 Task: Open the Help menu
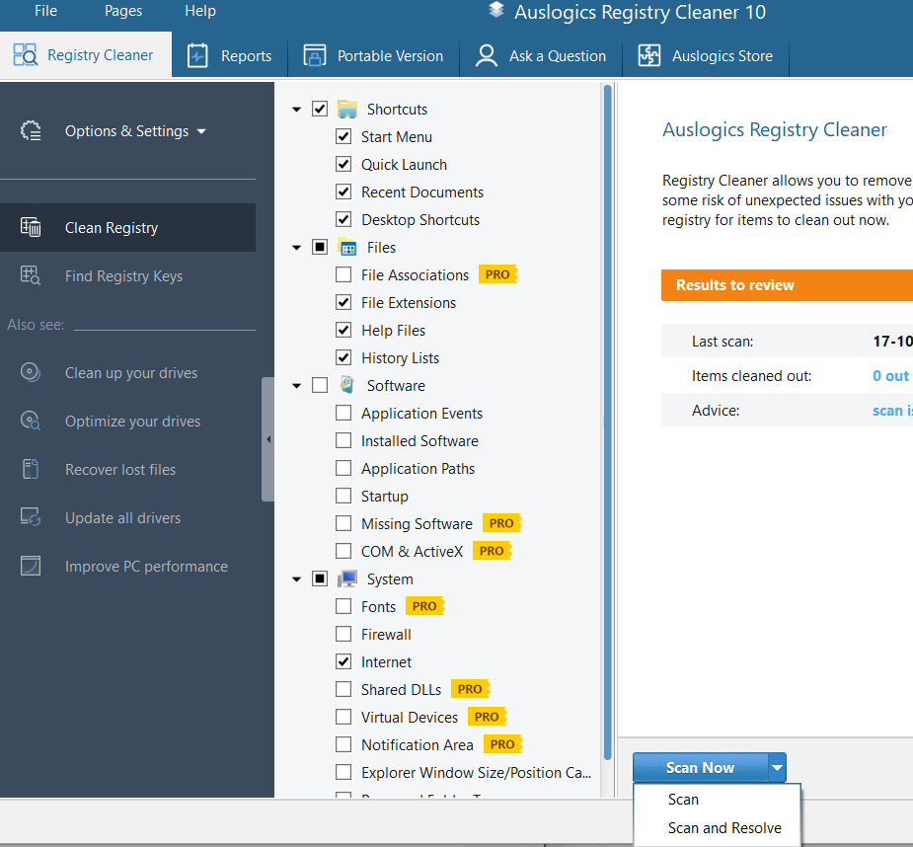199,11
